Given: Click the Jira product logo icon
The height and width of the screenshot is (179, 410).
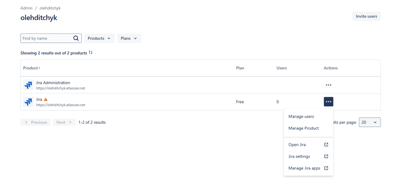Looking at the screenshot, I should pyautogui.click(x=28, y=102).
